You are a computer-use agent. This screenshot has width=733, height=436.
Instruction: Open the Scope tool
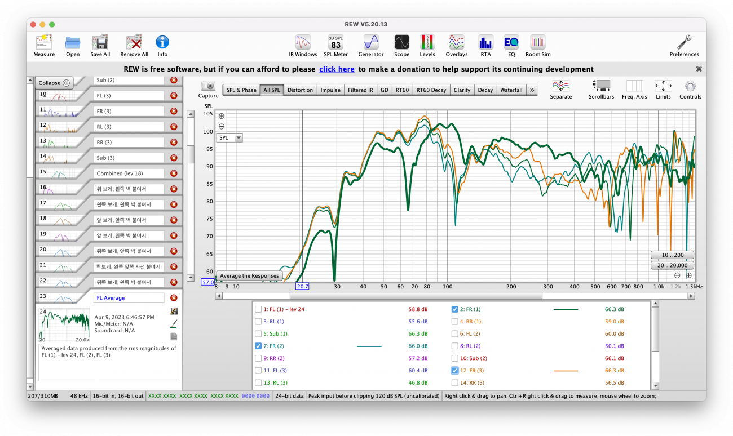coord(401,42)
